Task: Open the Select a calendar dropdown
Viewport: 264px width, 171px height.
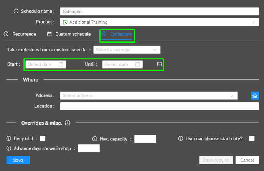Action: 127,50
